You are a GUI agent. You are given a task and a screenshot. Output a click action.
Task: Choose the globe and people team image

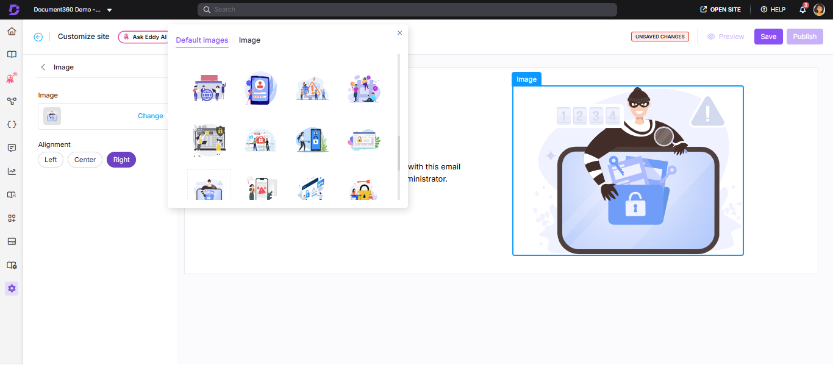pyautogui.click(x=209, y=88)
